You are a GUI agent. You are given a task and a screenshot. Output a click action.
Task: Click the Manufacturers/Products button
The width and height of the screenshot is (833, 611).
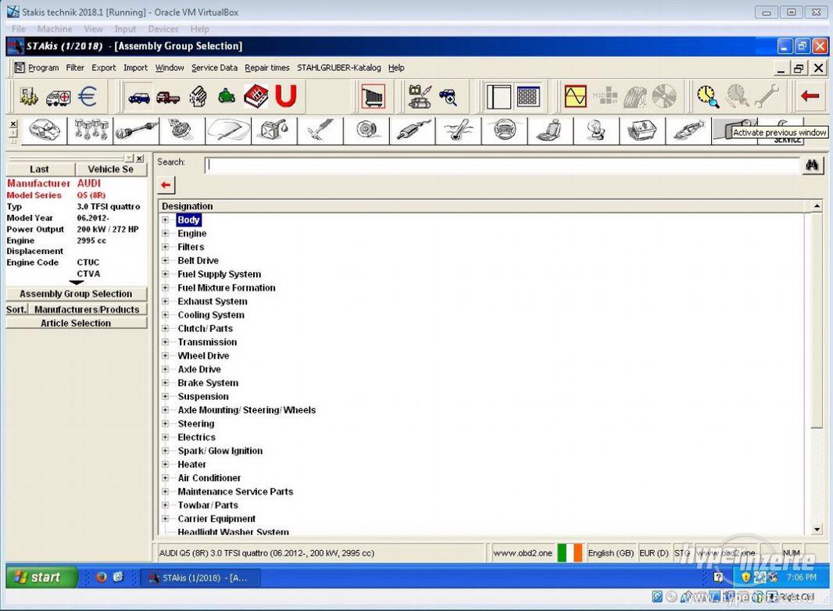click(86, 309)
